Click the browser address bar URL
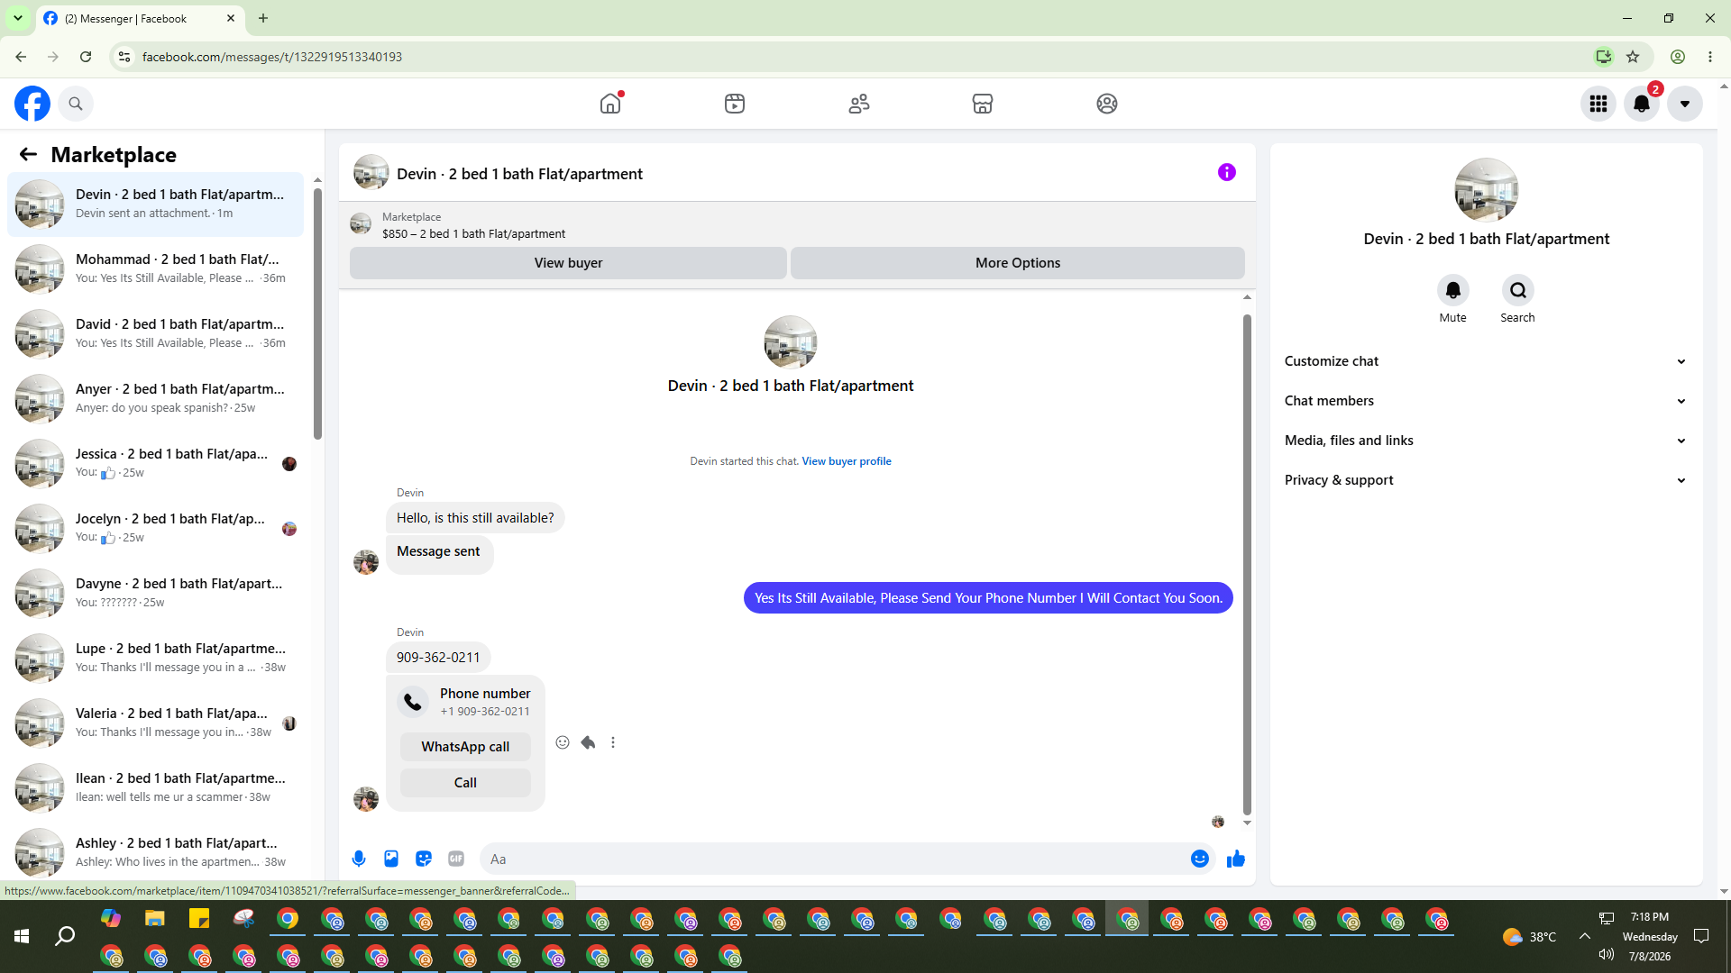 tap(272, 57)
